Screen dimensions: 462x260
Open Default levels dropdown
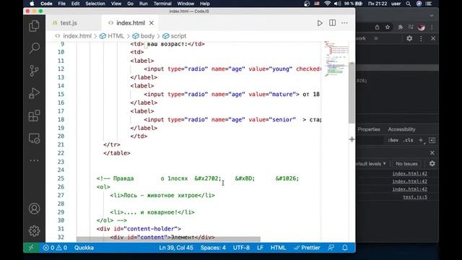[x=371, y=164]
